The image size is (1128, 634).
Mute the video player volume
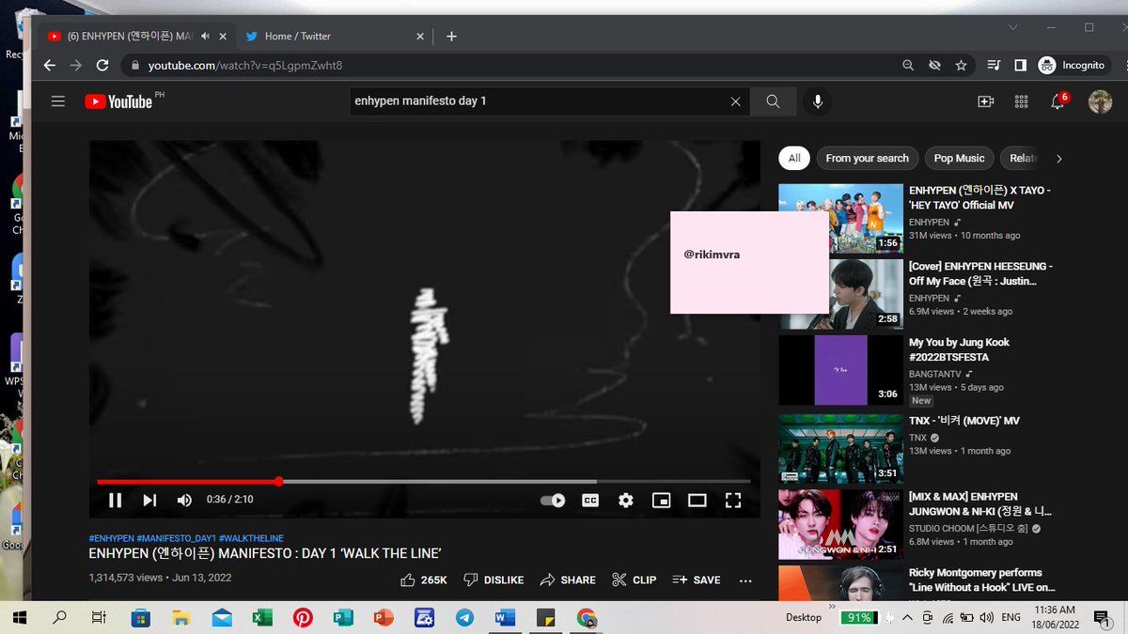coord(184,501)
